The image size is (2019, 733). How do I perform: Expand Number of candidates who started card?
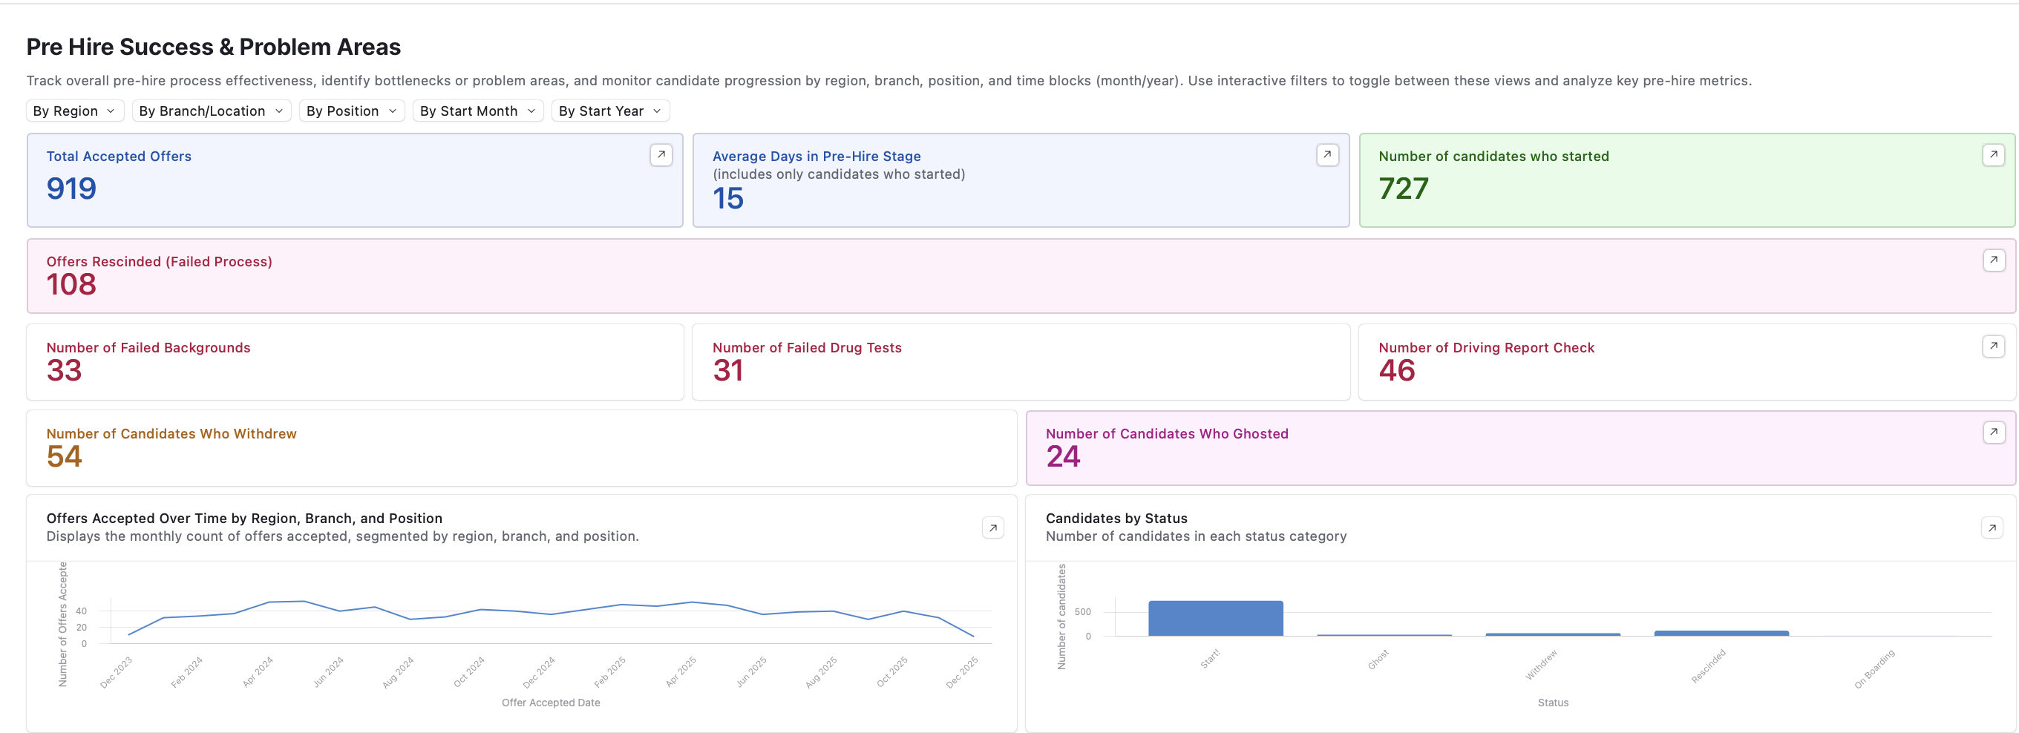(x=1993, y=155)
